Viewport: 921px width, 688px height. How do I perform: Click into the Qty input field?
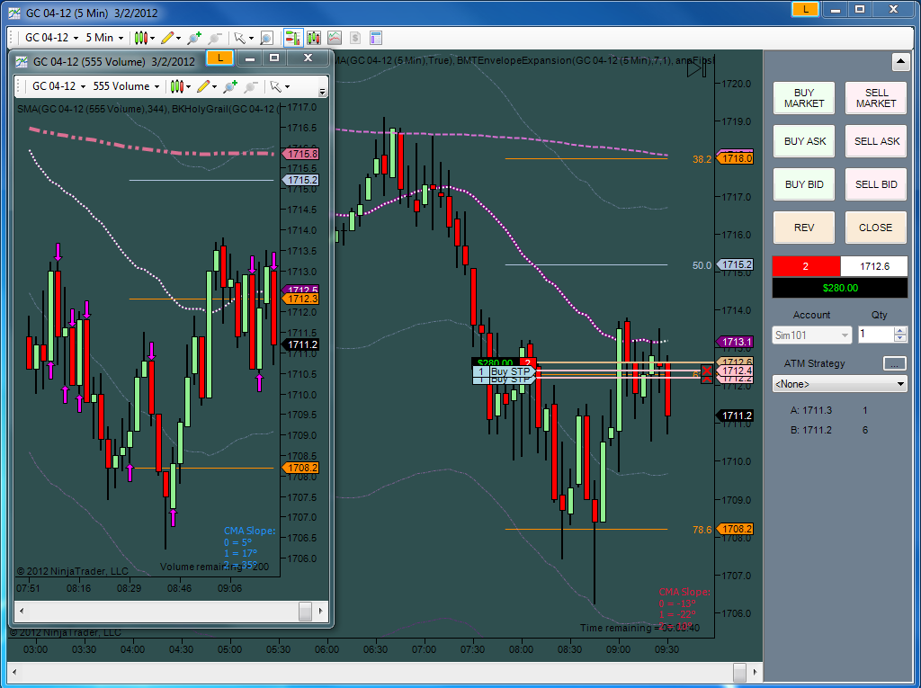(876, 335)
